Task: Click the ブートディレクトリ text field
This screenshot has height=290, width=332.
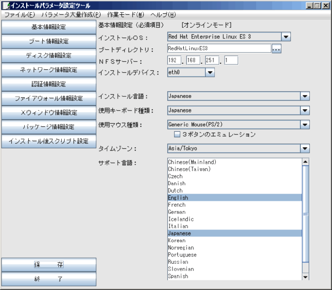Action: coord(218,49)
